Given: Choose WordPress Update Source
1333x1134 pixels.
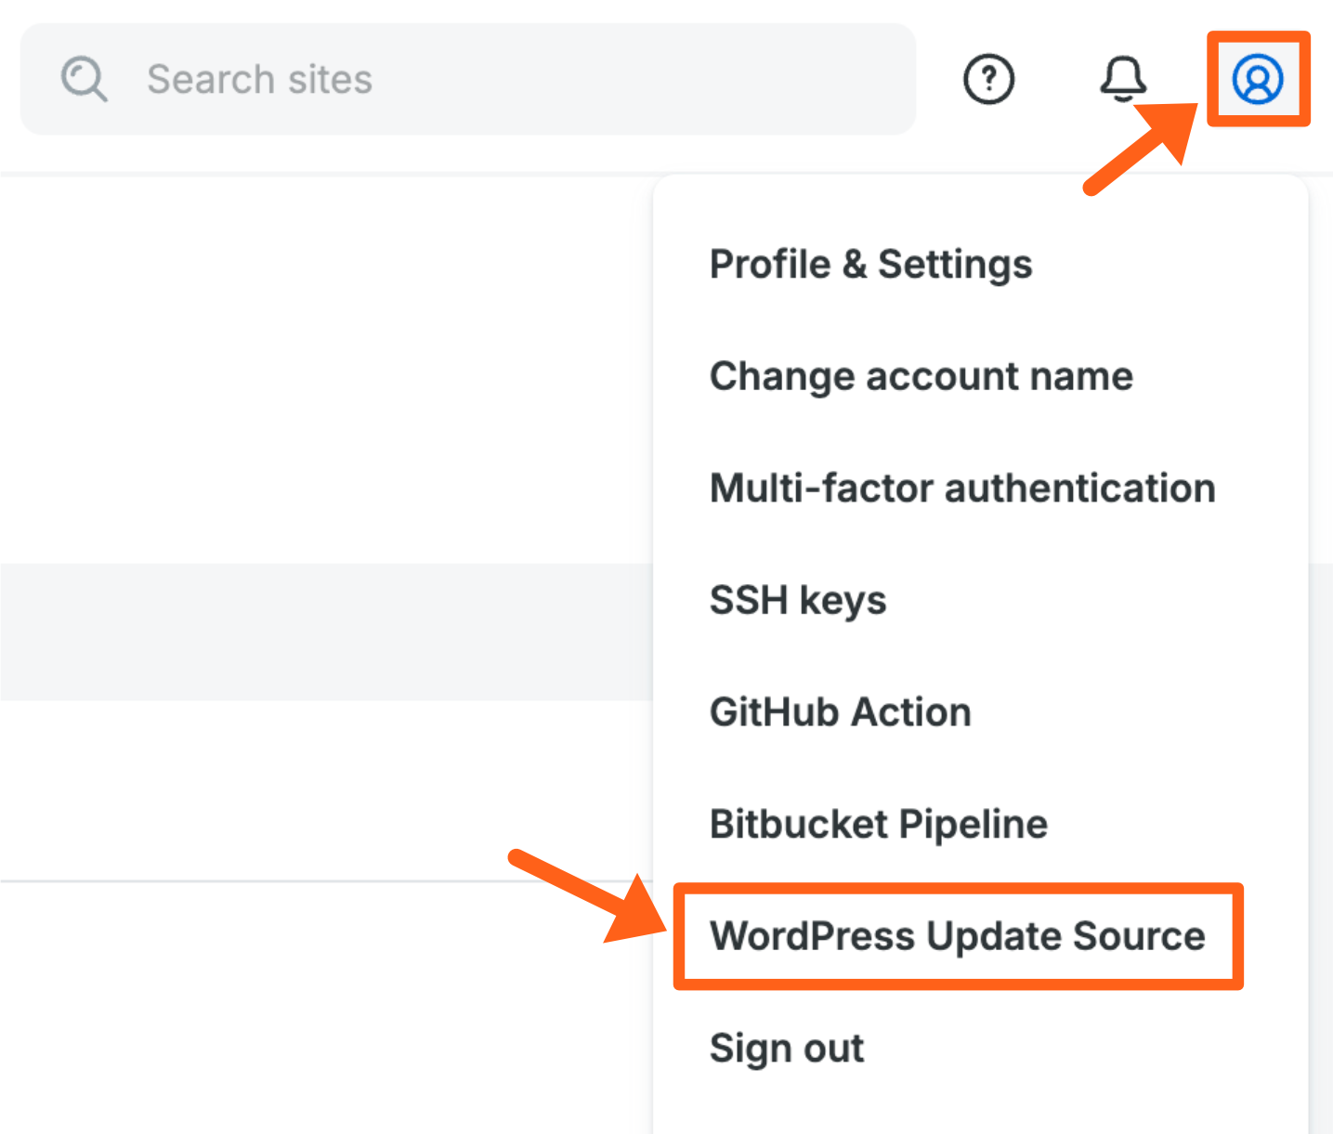Looking at the screenshot, I should 957,936.
